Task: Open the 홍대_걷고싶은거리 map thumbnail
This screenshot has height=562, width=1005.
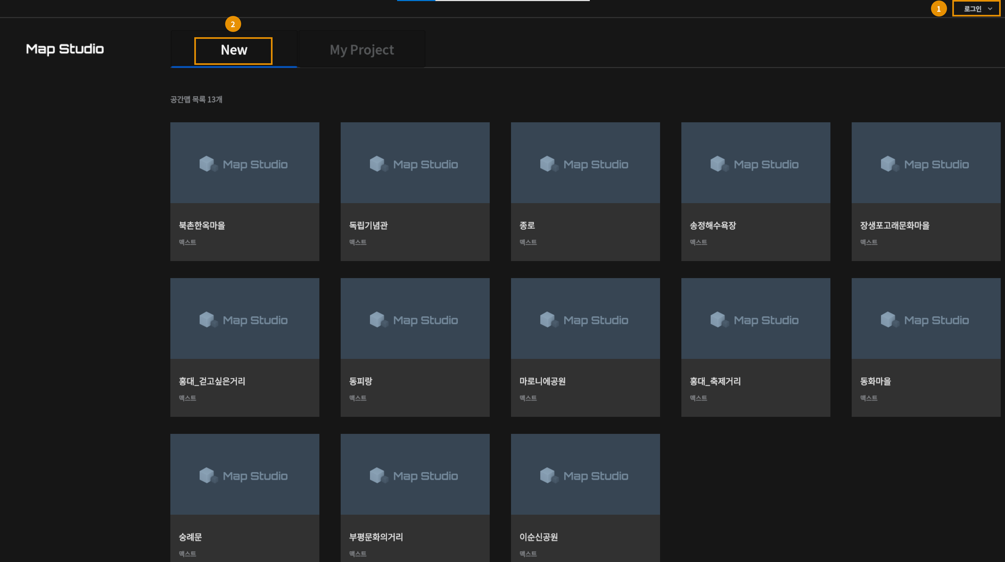Action: click(x=245, y=318)
